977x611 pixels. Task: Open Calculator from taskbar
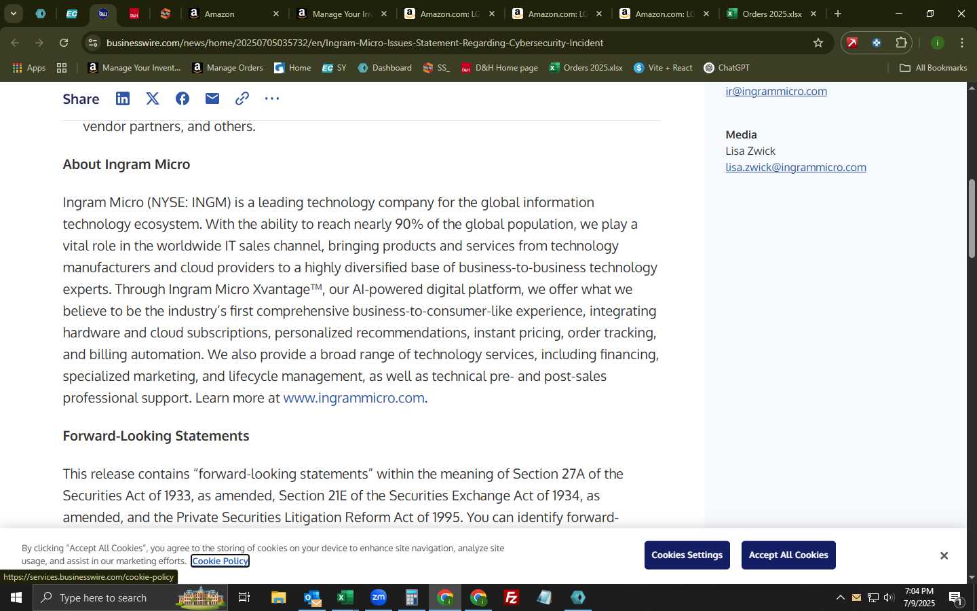412,597
